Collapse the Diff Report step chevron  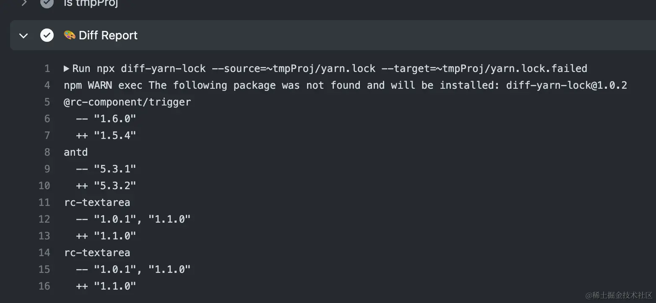point(24,36)
